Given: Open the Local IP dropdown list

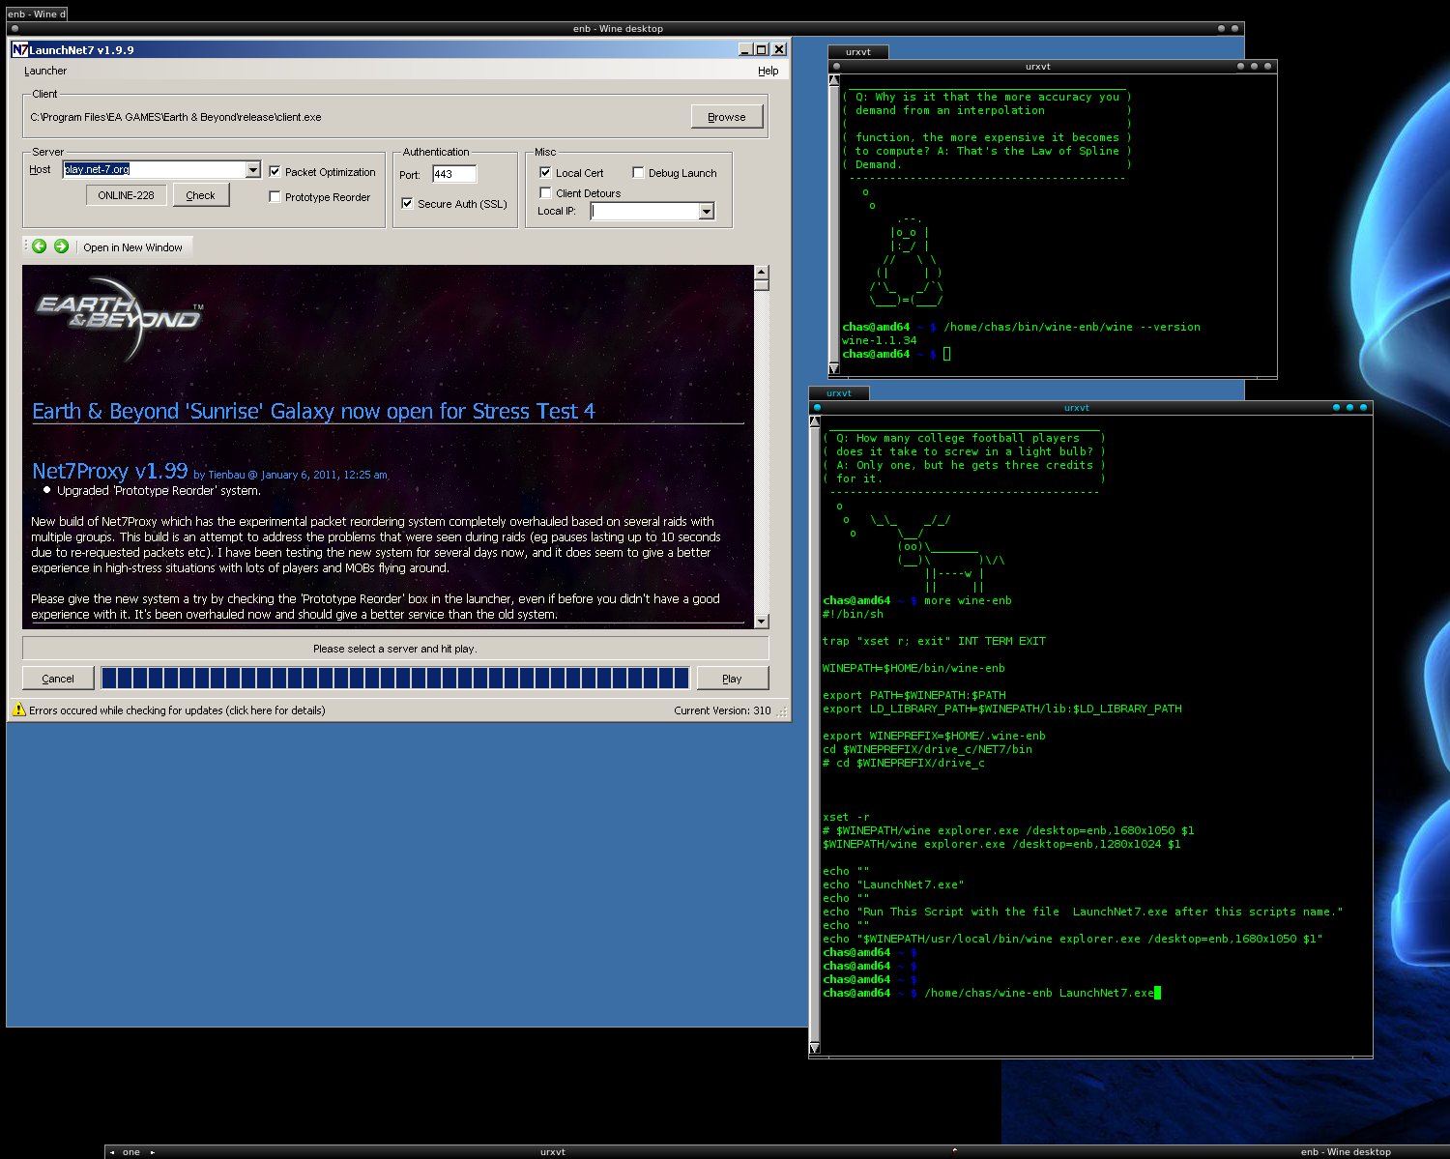Looking at the screenshot, I should point(707,212).
